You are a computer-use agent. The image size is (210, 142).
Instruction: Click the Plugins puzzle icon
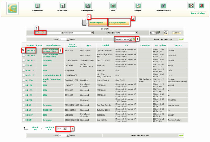click(138, 6)
